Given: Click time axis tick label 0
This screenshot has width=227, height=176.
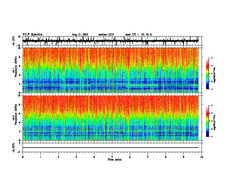Looking at the screenshot, I should pyautogui.click(x=23, y=157).
